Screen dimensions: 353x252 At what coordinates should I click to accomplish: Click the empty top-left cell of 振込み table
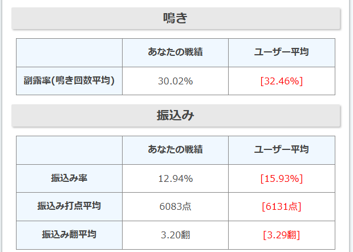pos(69,150)
